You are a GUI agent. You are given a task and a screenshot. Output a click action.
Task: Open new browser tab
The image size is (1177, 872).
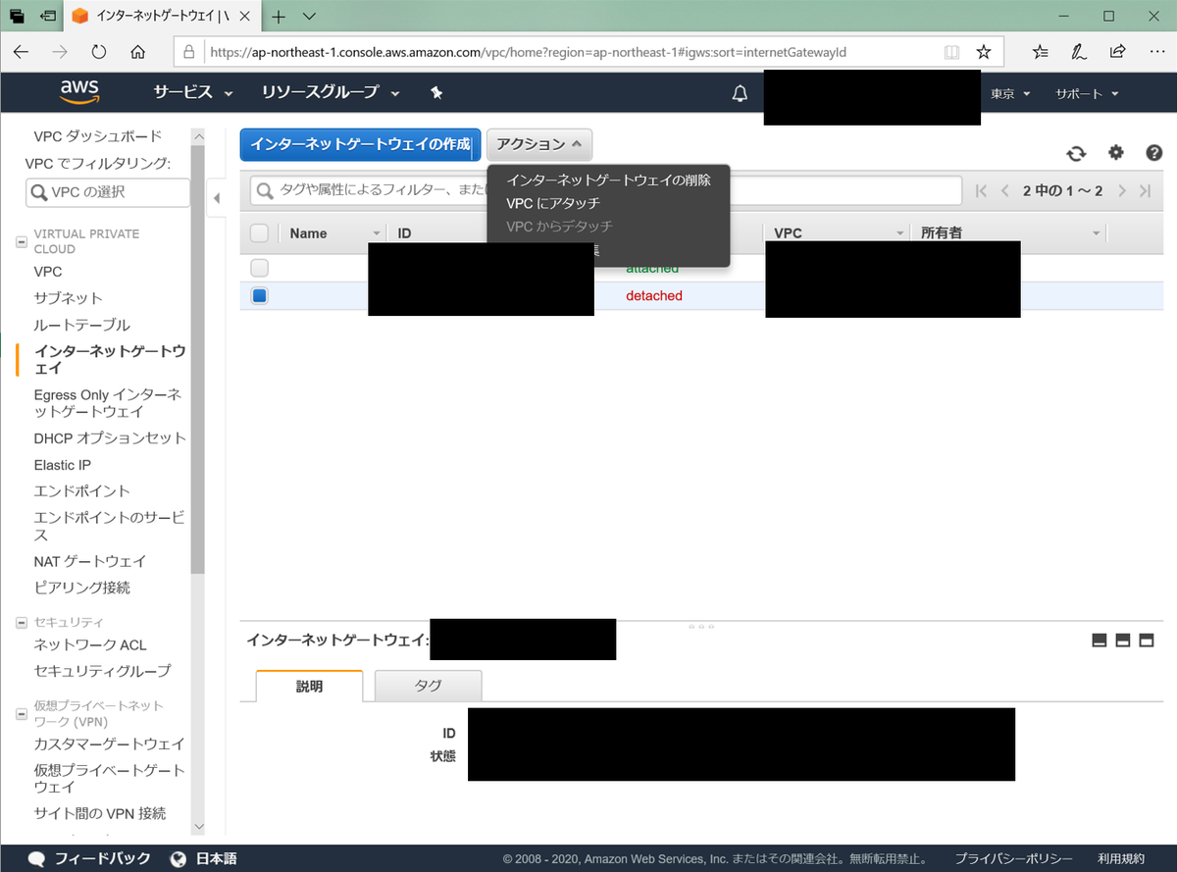coord(279,17)
